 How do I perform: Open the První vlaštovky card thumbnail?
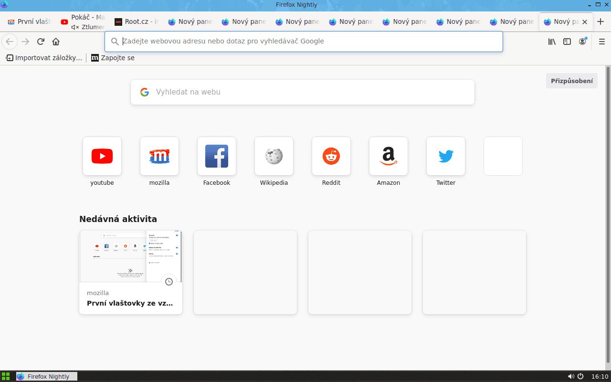click(x=131, y=256)
